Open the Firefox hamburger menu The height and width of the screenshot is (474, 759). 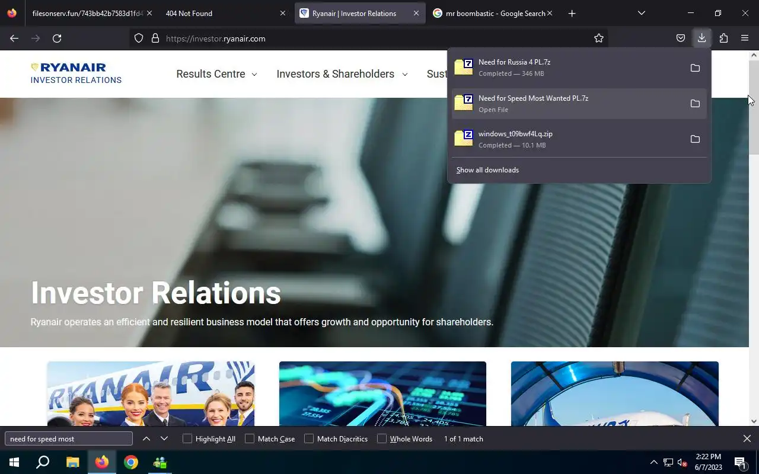point(745,39)
